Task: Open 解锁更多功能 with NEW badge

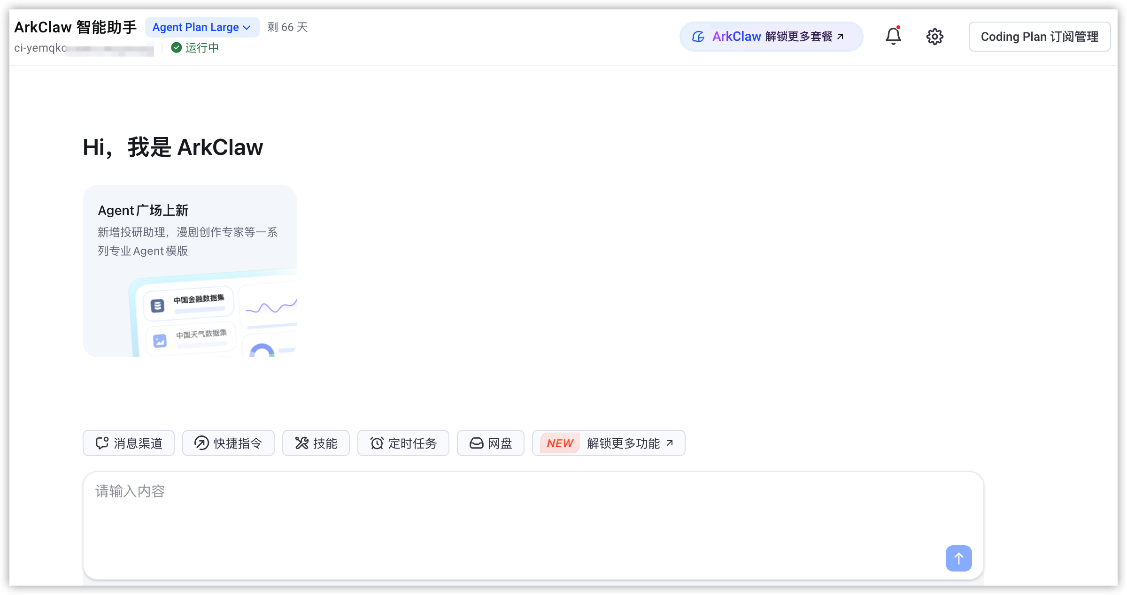Action: pyautogui.click(x=609, y=443)
